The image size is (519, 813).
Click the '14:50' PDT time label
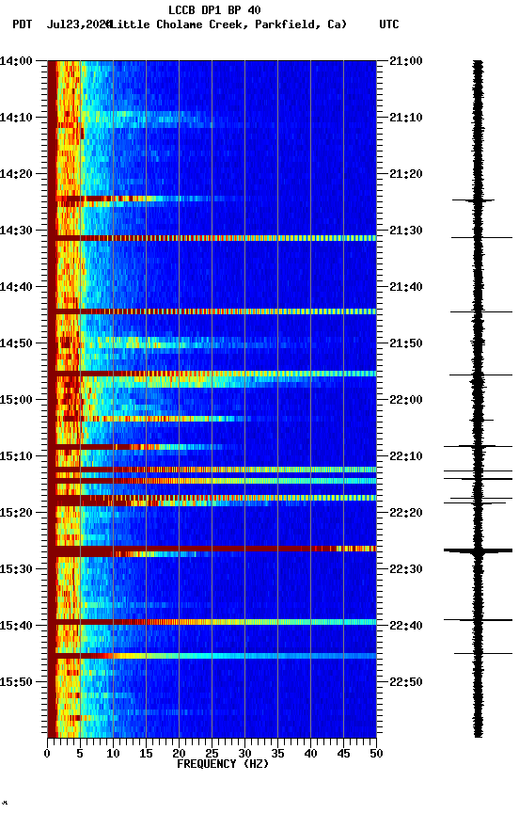pos(16,343)
